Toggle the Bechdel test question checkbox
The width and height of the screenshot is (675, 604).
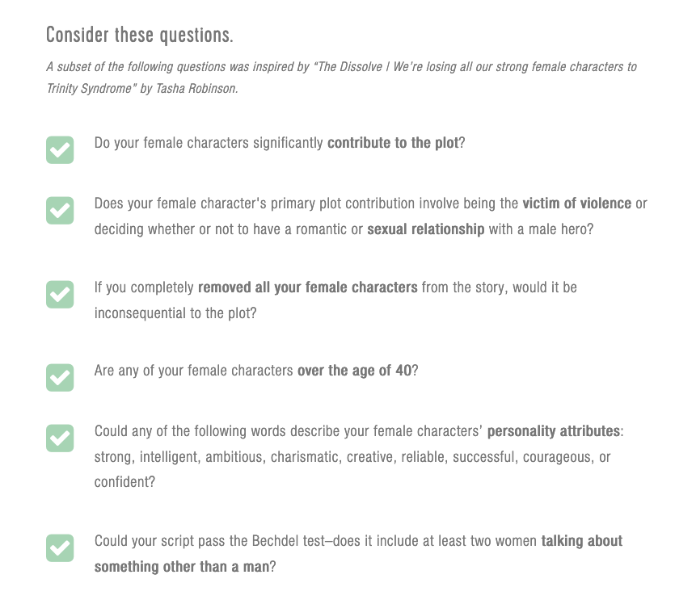[60, 547]
